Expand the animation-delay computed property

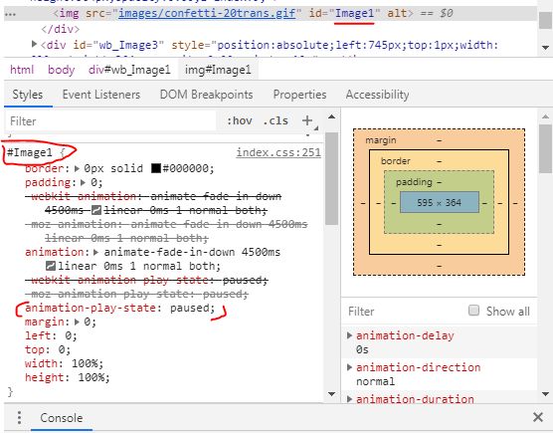[349, 335]
